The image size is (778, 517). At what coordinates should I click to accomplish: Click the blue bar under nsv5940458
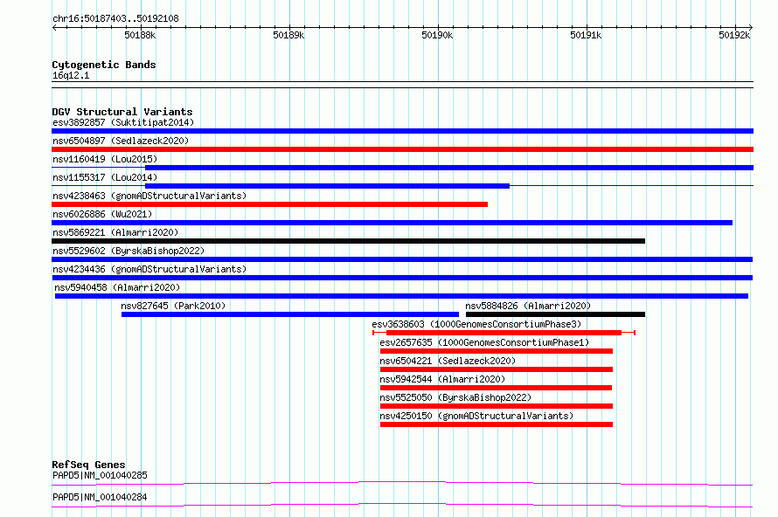click(401, 296)
